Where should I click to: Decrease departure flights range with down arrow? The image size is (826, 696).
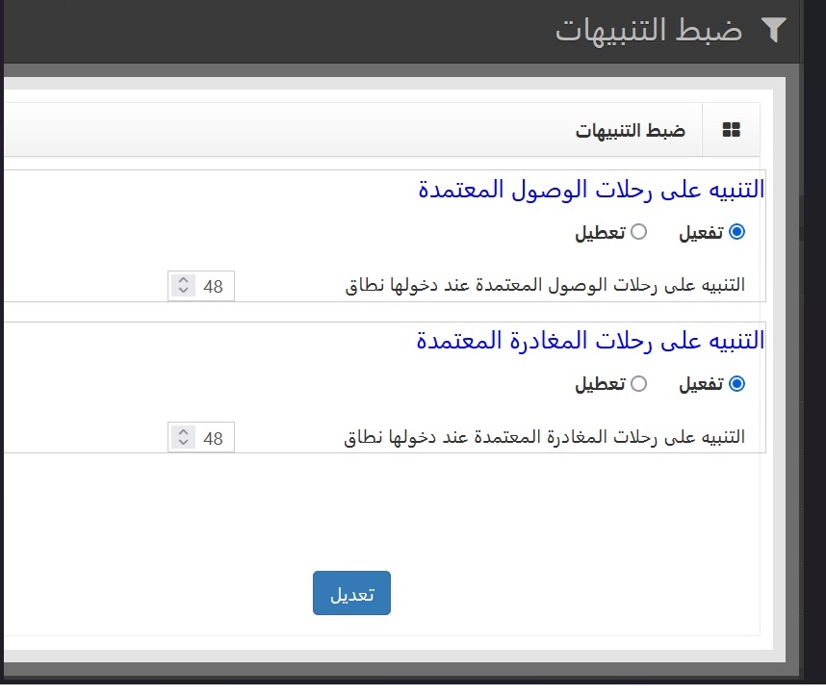183,443
